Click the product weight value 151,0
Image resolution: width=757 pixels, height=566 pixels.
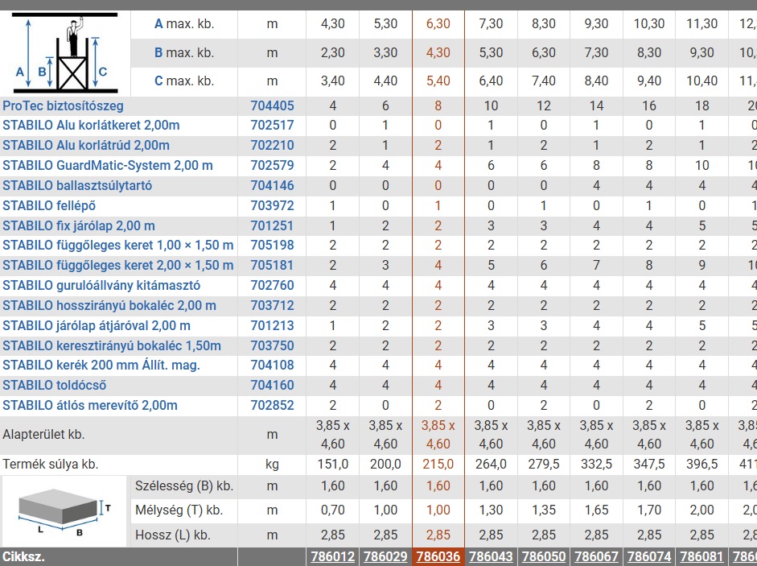[x=332, y=465]
